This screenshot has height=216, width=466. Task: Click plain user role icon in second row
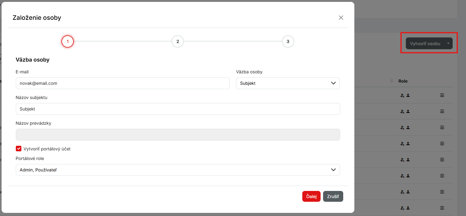[x=408, y=111]
